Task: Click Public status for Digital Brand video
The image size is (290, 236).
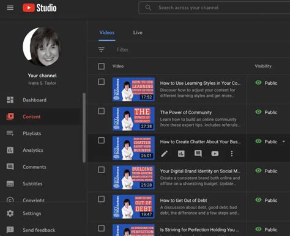Action: 271,171
